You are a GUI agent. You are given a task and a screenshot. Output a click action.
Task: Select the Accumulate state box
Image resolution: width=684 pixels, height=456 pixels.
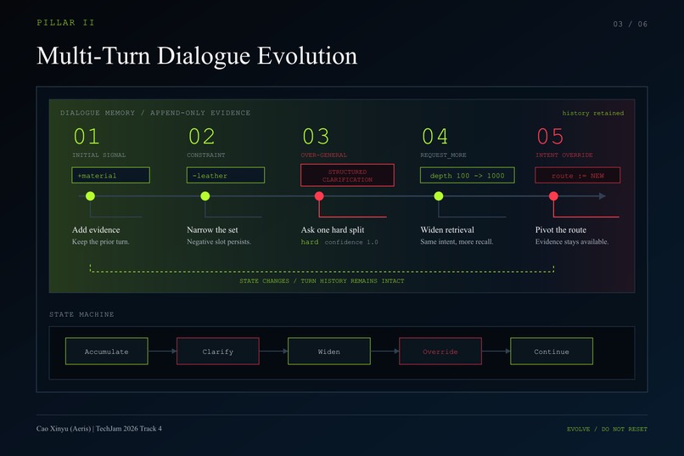coord(106,352)
